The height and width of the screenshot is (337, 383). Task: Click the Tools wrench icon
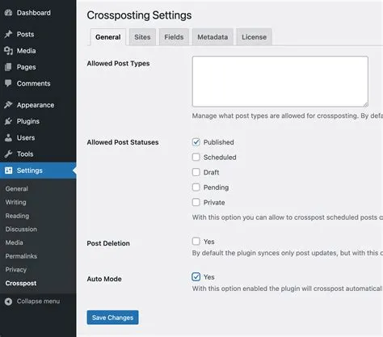coord(8,154)
